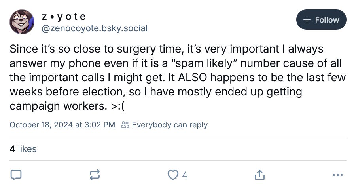Image resolution: width=356 pixels, height=190 pixels.
Task: Open profile via z•yote display name
Action: (x=64, y=17)
